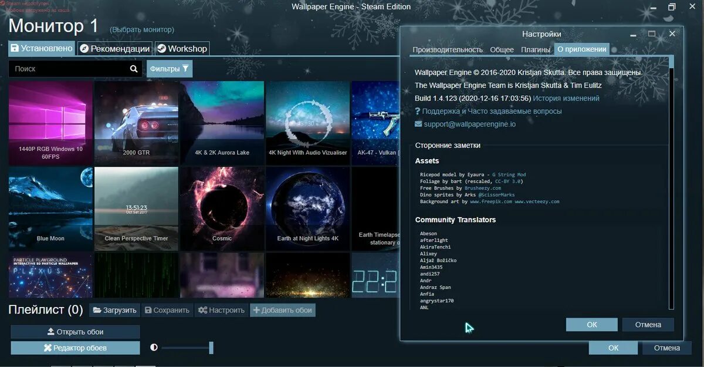704x367 pixels.
Task: Click the Build 1.4.123 version text
Action: (x=473, y=98)
